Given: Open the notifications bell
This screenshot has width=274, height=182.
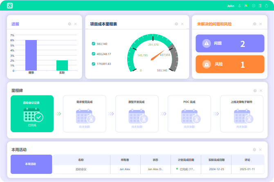Looking at the screenshot, I should pos(240,6).
